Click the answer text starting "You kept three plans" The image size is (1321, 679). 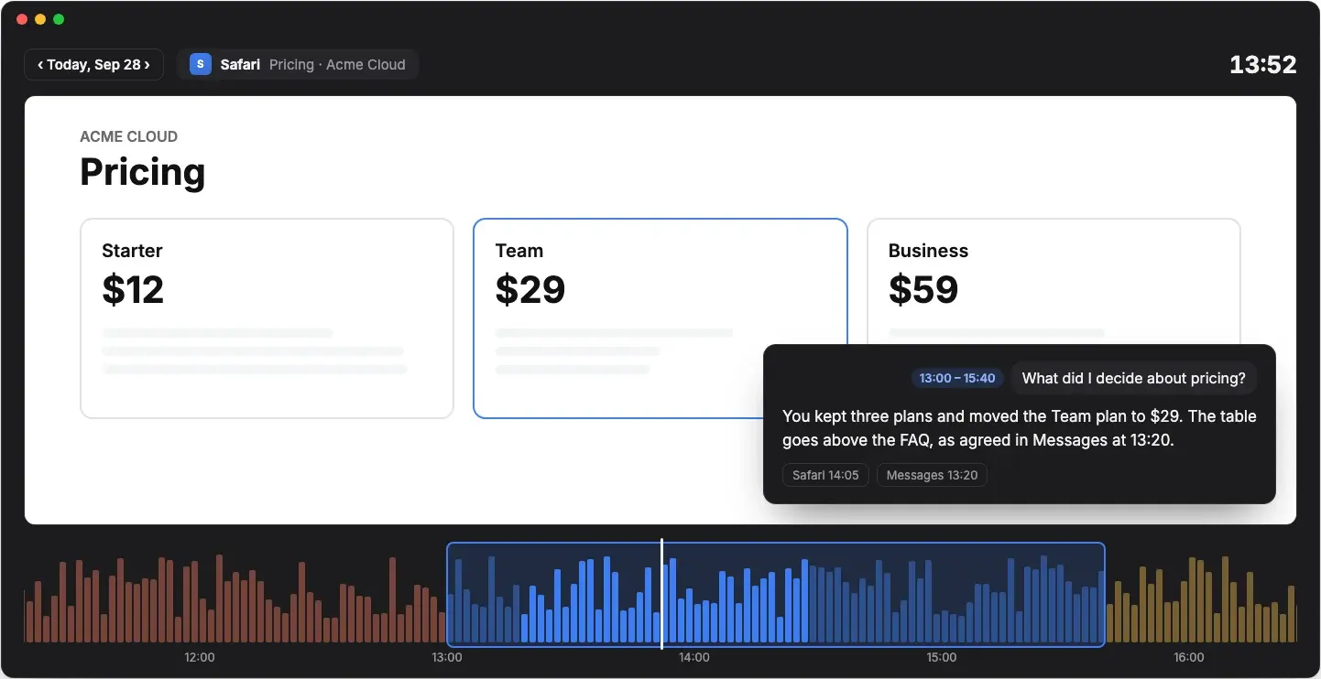tap(1020, 428)
